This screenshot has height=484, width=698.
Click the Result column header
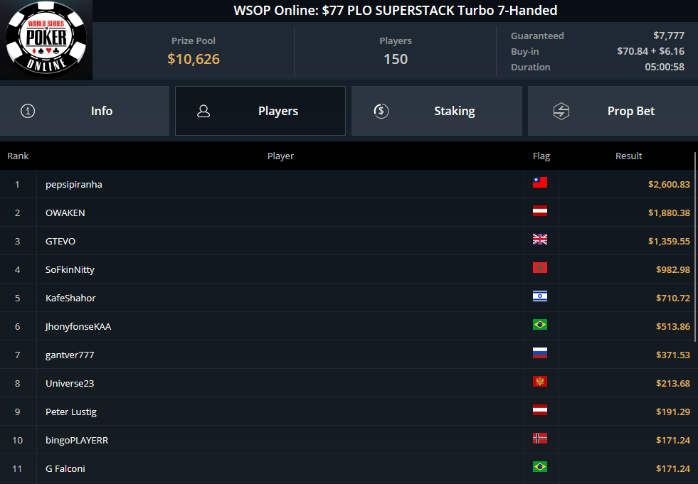[628, 156]
